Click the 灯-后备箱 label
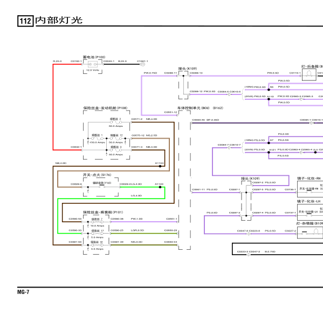 coord(310,66)
